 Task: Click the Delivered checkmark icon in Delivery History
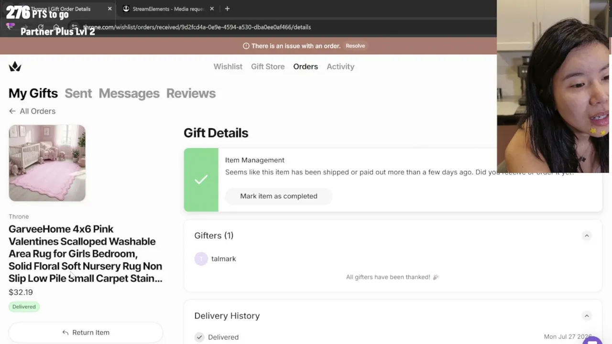[199, 337]
